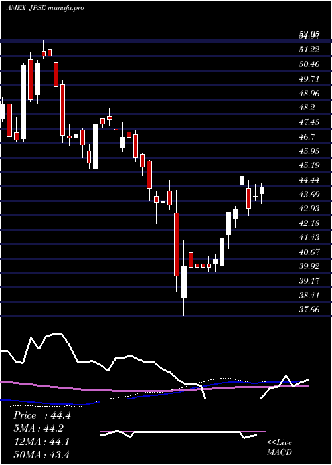Viewport: 332px width, 465px height.
Task: Click the 38.41 price axis label
Action: 309,296
